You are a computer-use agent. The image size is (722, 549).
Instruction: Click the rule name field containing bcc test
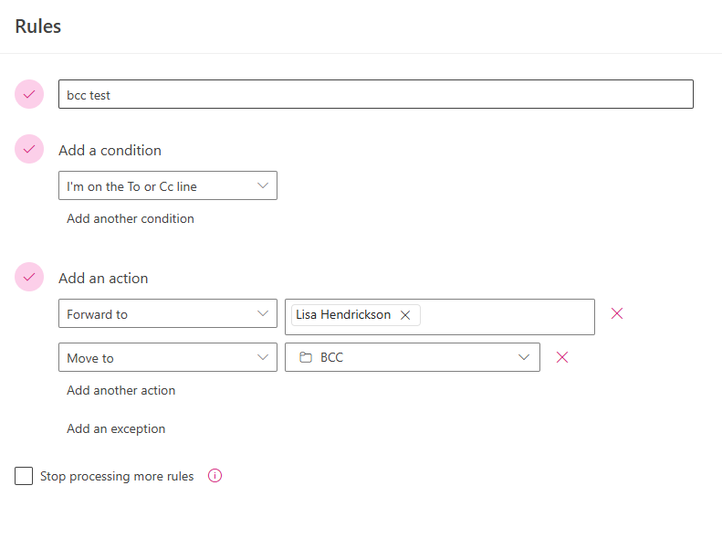click(x=376, y=94)
